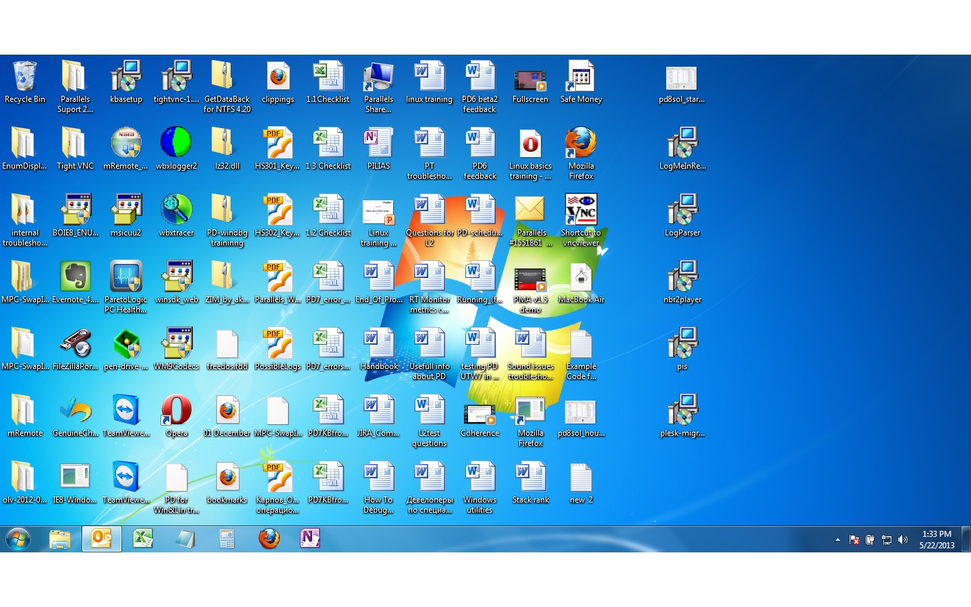Select the wbxlogger2 globe icon
Viewport: 971px width, 607px height.
pyautogui.click(x=176, y=144)
